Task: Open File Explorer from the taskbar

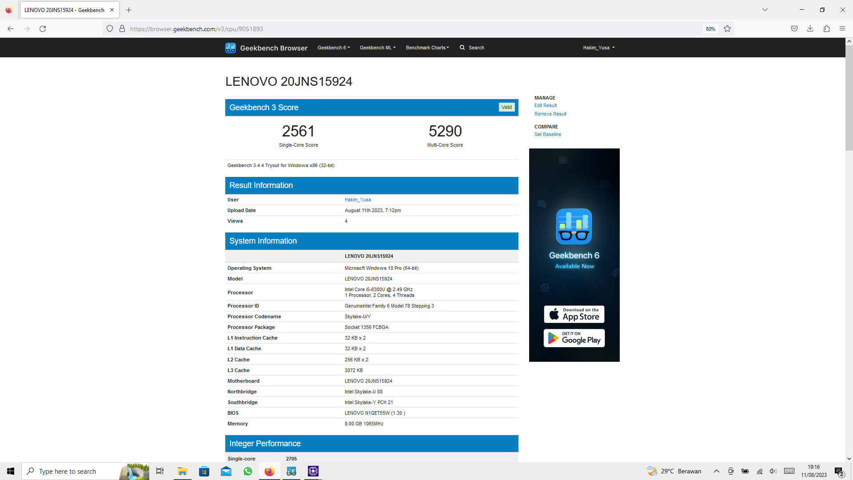Action: (x=182, y=471)
